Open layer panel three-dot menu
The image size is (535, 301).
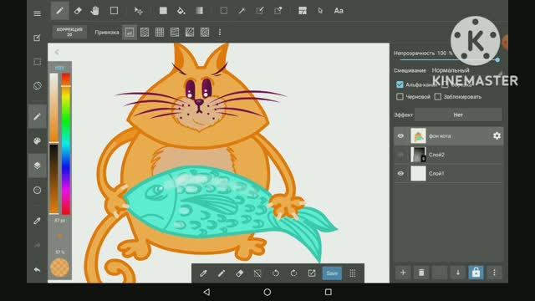[x=494, y=273]
